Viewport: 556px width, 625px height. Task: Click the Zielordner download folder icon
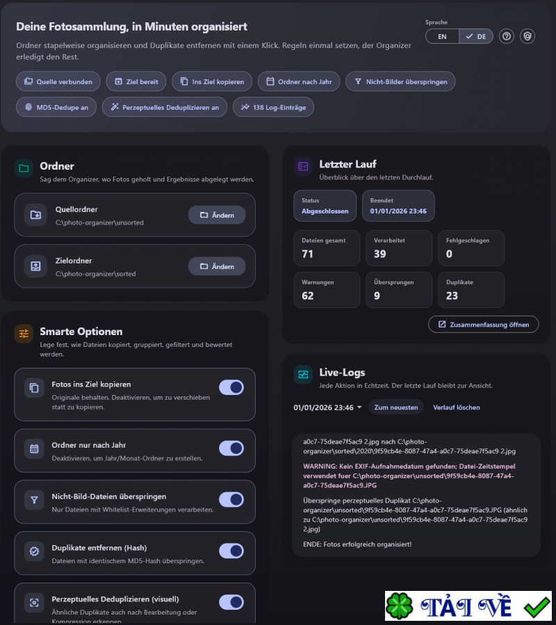point(35,266)
